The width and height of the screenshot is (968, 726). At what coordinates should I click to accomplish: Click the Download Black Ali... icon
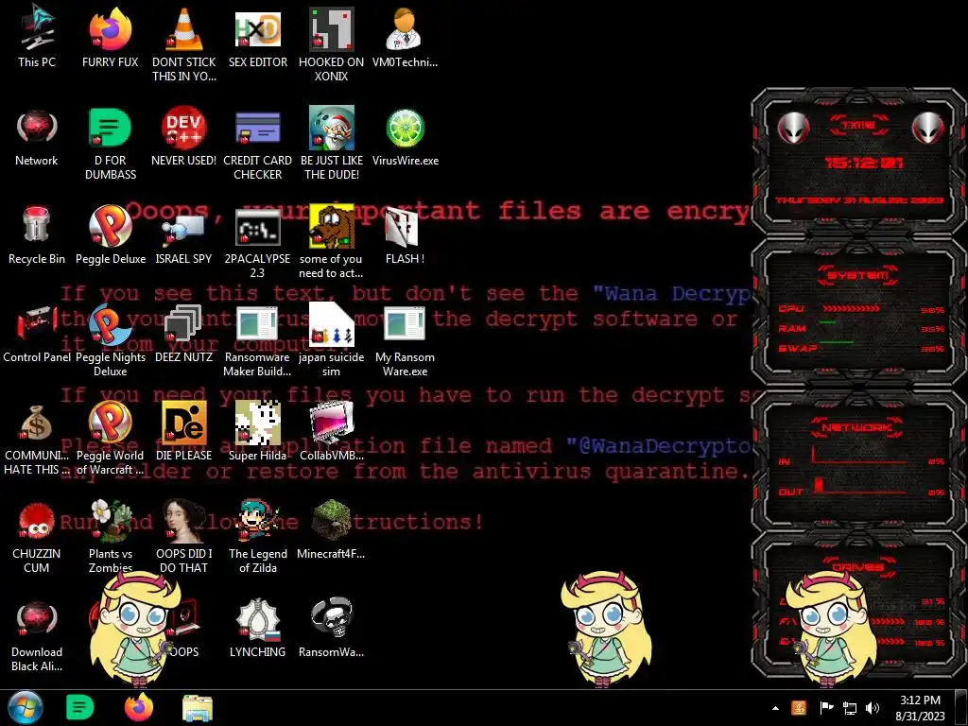(37, 618)
